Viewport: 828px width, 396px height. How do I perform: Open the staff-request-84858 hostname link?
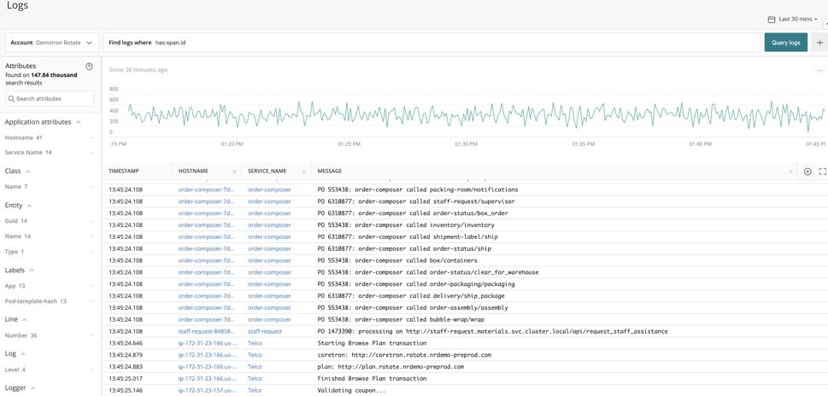[206, 332]
